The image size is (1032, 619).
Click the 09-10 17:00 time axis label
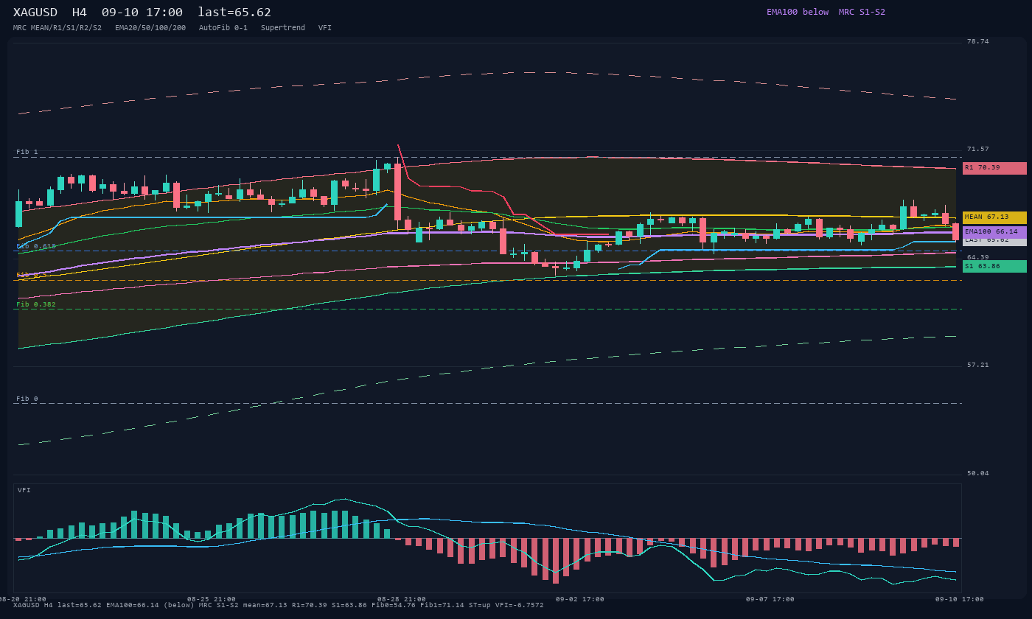[x=960, y=599]
